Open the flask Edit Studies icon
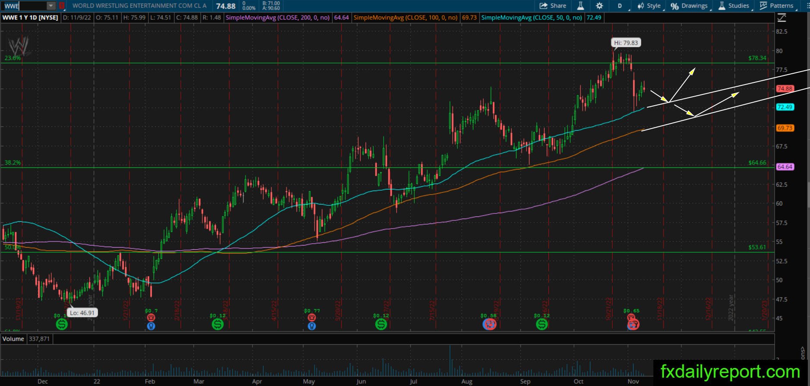Viewport: 810px width, 386px height. click(x=580, y=6)
